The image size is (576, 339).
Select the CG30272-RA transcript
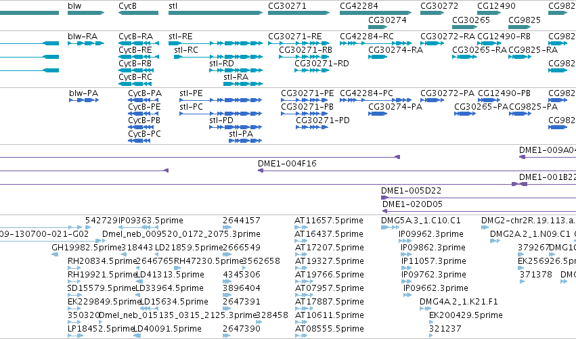(x=432, y=43)
